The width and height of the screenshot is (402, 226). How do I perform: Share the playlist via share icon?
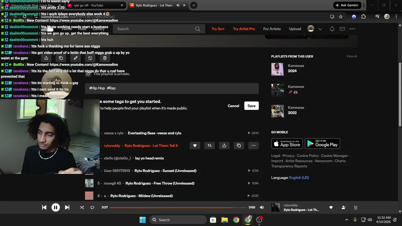point(46,58)
